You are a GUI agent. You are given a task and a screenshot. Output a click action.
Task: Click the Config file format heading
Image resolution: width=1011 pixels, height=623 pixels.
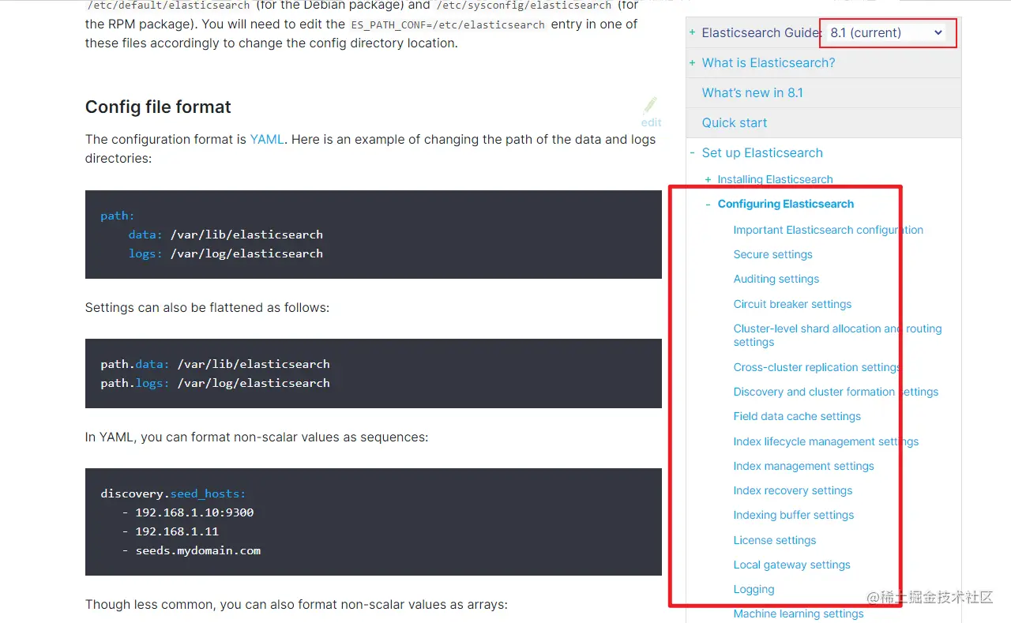pos(158,107)
